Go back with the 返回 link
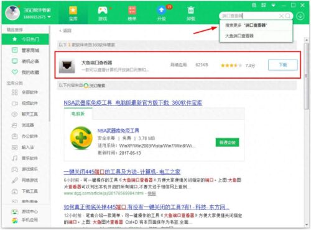The image size is (311, 230). click(x=65, y=30)
